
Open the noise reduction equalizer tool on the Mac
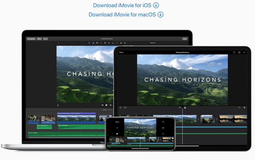point(113,43)
